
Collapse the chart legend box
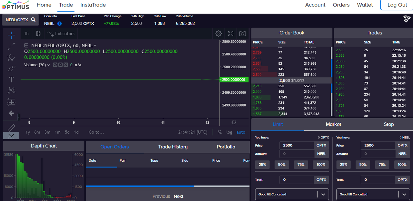click(26, 45)
